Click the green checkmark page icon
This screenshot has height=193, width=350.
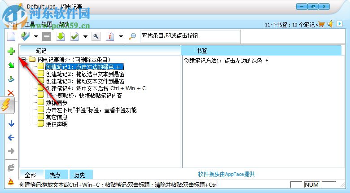(x=74, y=36)
